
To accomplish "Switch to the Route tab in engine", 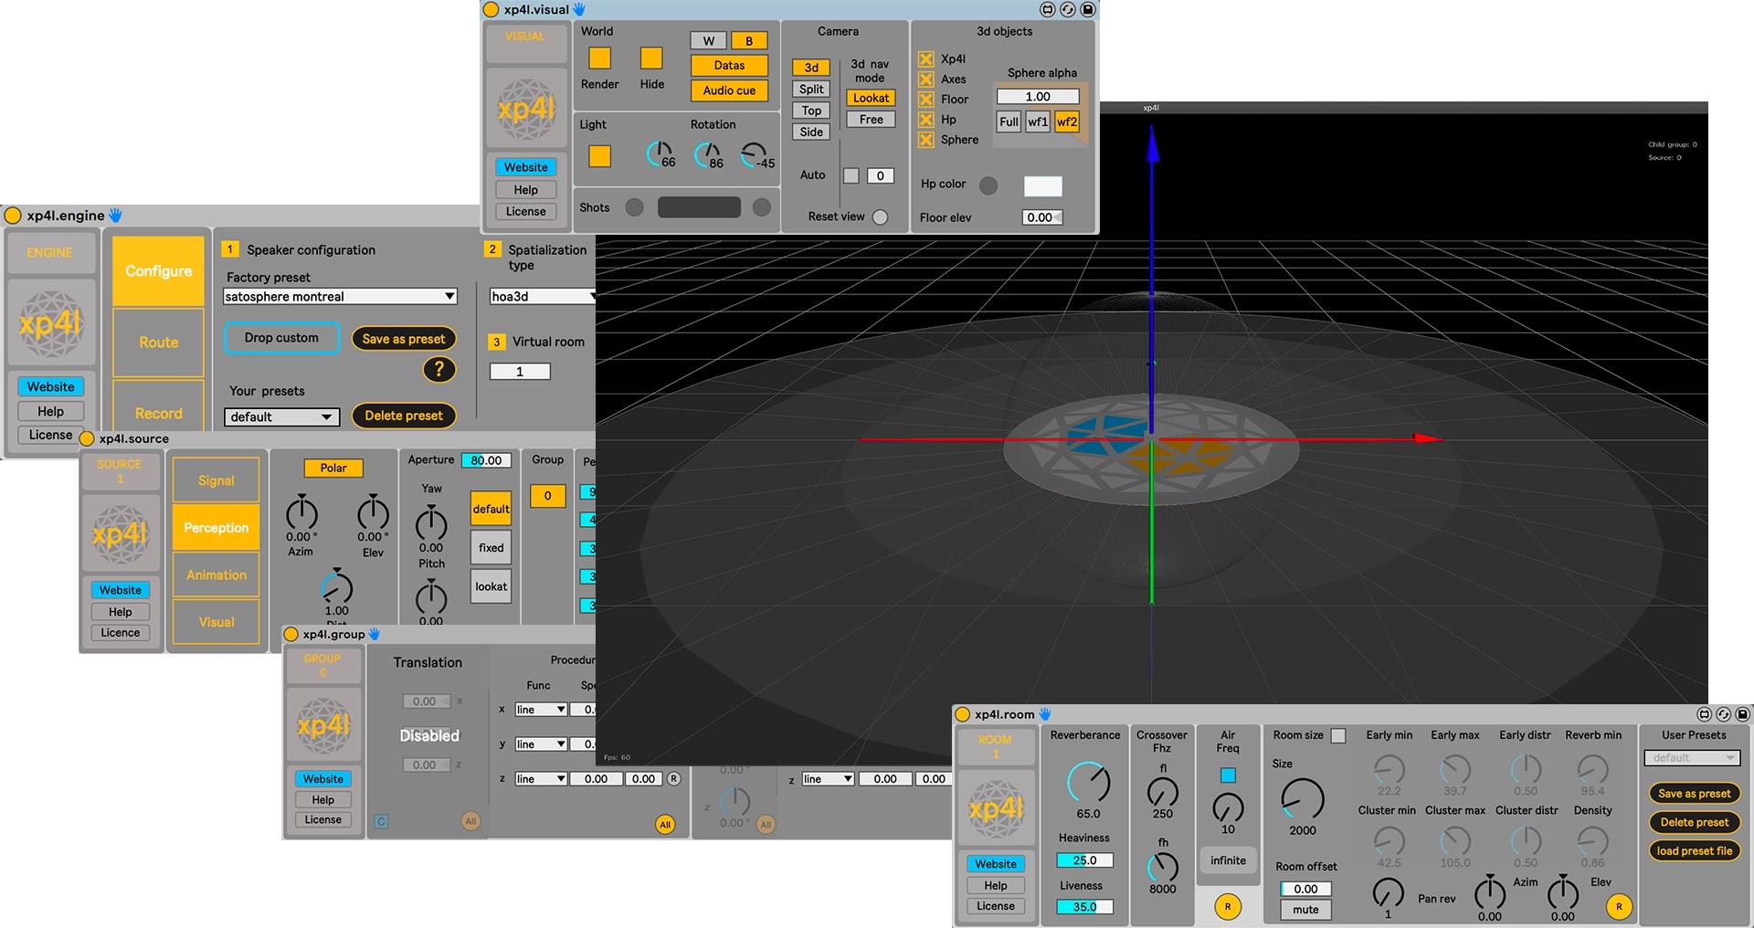I will pyautogui.click(x=158, y=343).
